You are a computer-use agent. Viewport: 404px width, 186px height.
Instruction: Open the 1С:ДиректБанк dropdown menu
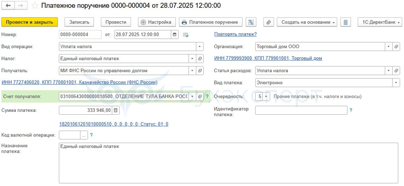(380, 22)
